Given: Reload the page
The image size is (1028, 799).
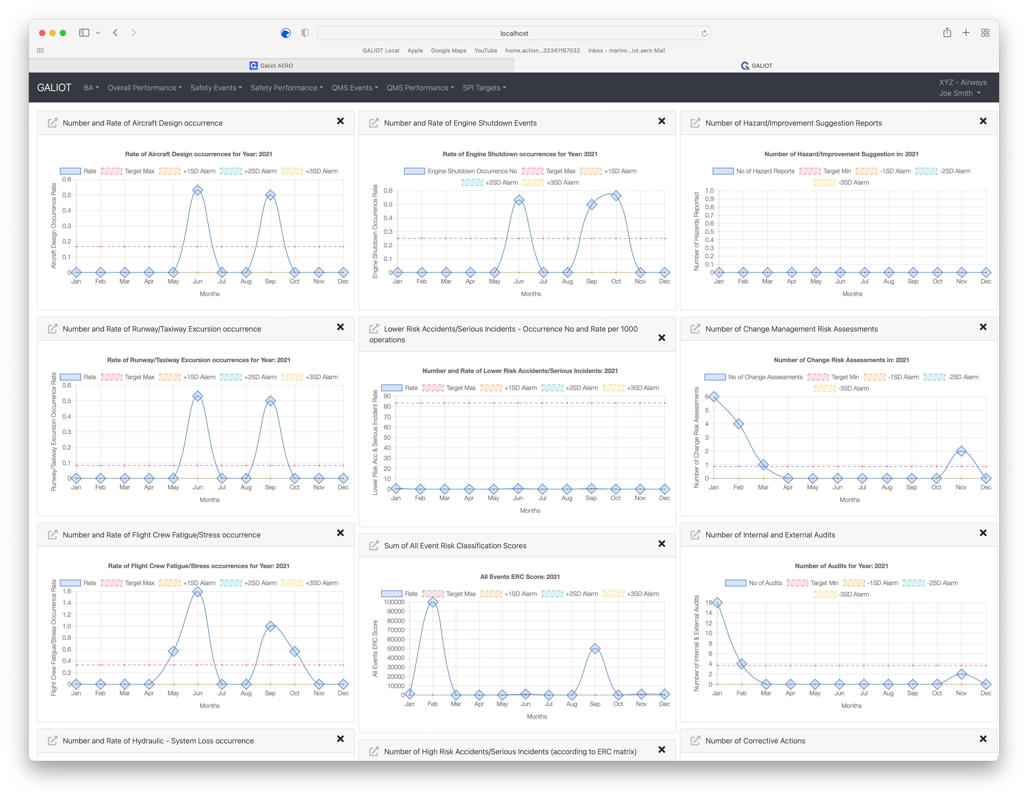Looking at the screenshot, I should (704, 33).
